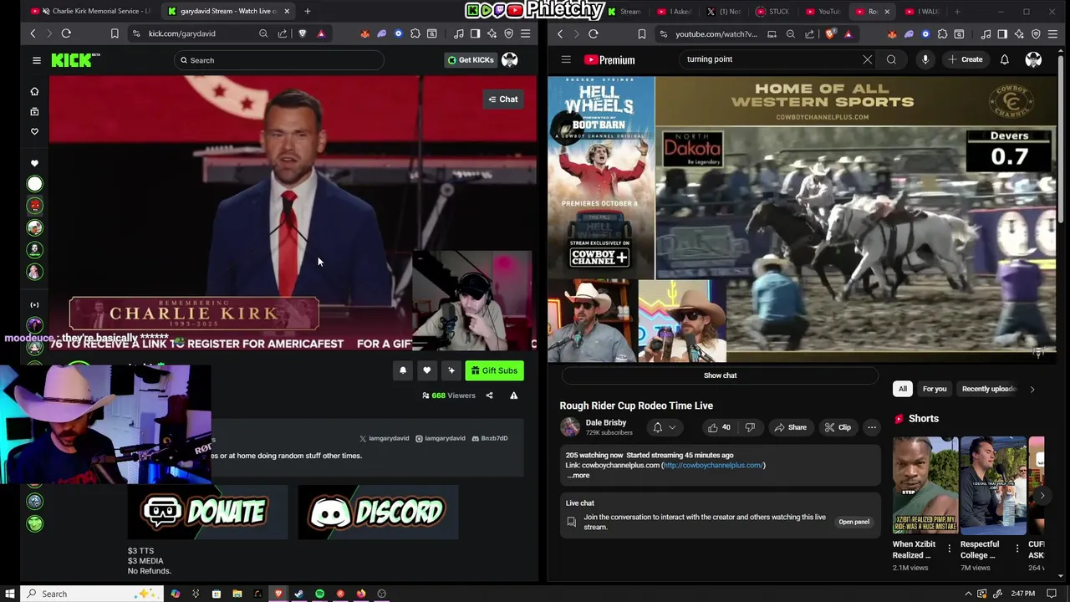Open the Chat panel on Kick stream
This screenshot has height=602, width=1070.
503,99
